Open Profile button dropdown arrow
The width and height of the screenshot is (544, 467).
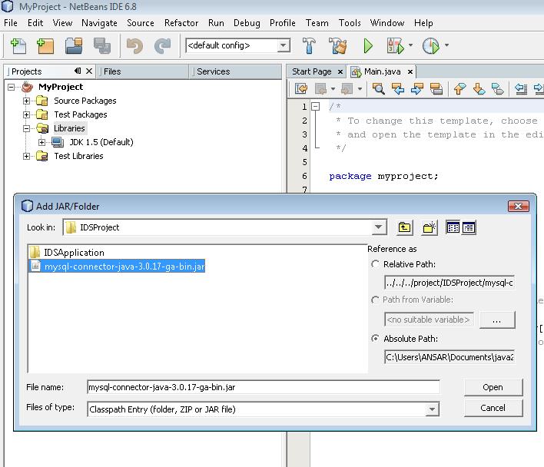point(447,45)
